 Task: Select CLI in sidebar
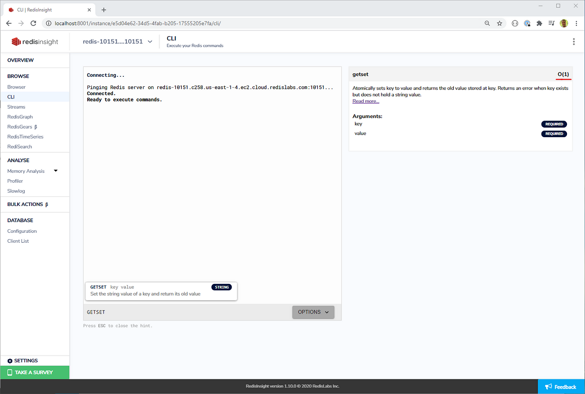[x=11, y=97]
